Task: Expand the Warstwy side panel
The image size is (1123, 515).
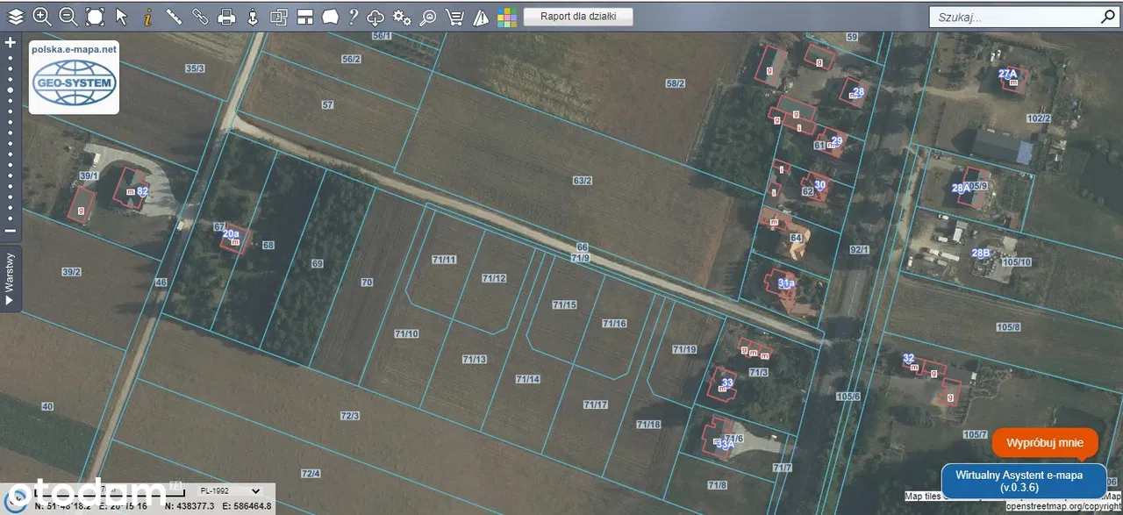Action: (10, 279)
